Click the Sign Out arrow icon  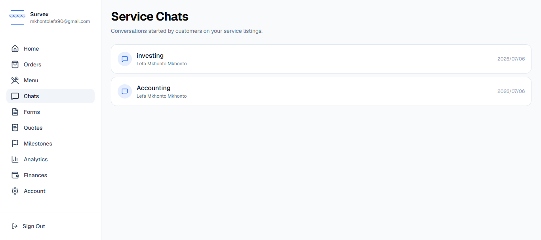[x=15, y=226]
